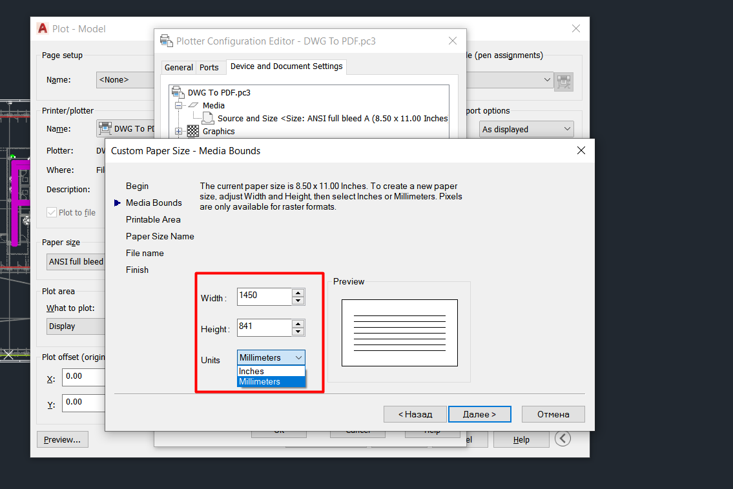Decrease the Width value with down arrow
The width and height of the screenshot is (733, 489).
point(298,301)
